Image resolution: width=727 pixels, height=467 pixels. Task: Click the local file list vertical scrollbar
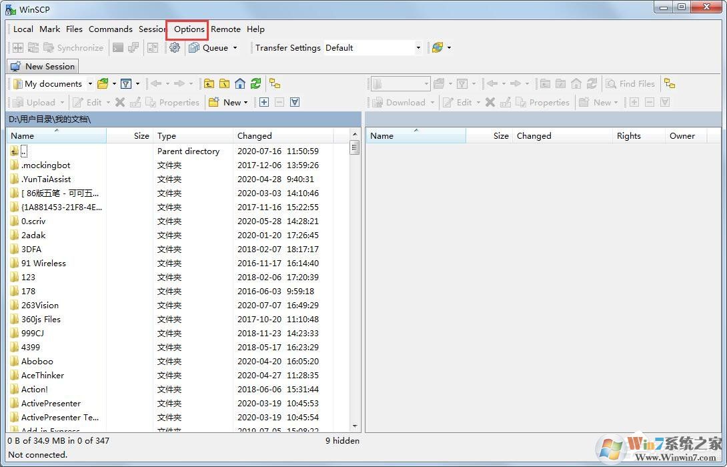pyautogui.click(x=355, y=267)
